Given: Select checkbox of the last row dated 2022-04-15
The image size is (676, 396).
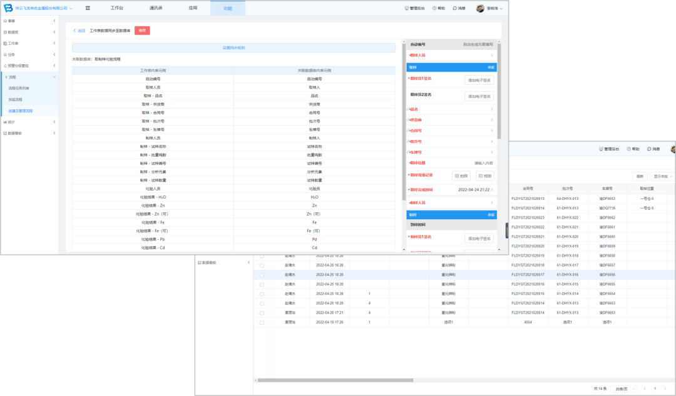Looking at the screenshot, I should (262, 322).
